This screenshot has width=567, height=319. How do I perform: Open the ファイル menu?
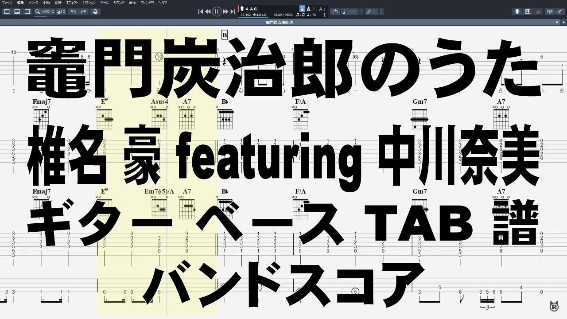[x=7, y=3]
